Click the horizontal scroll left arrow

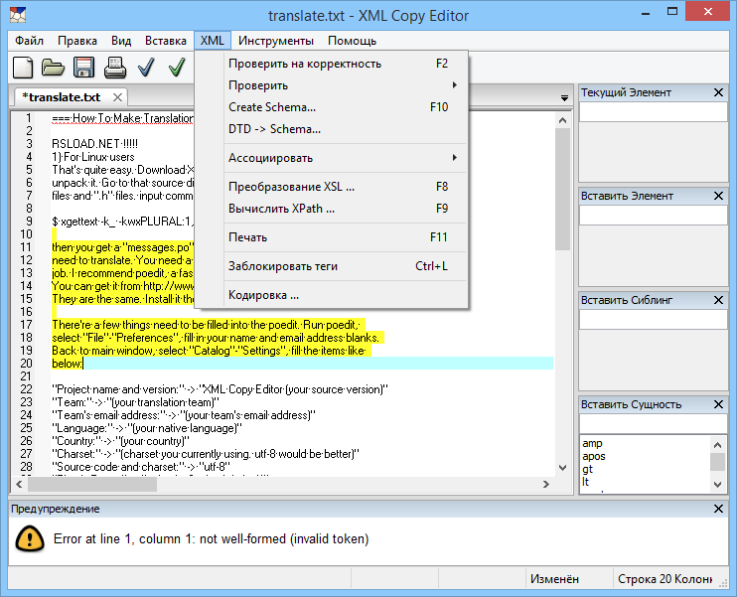(19, 484)
